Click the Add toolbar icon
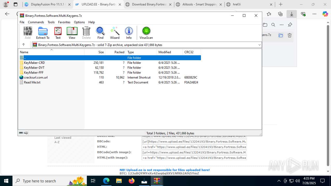 (x=28, y=33)
